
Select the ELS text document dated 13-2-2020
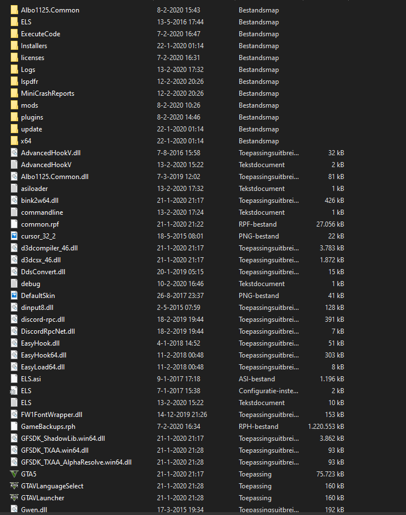(26, 403)
